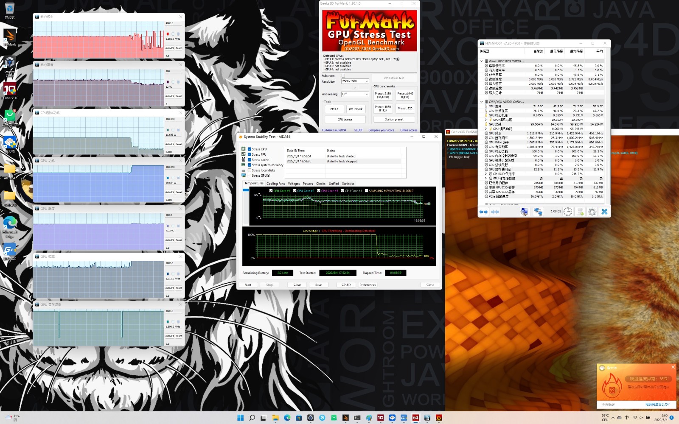Viewport: 679px width, 424px height.
Task: Open CPUID from AIDA64
Action: (346, 285)
